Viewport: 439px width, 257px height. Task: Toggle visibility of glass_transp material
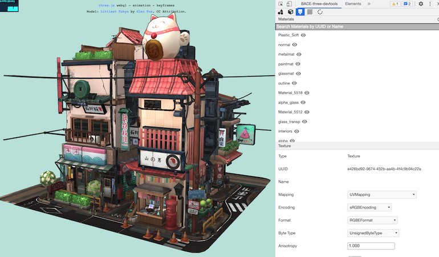(x=304, y=122)
